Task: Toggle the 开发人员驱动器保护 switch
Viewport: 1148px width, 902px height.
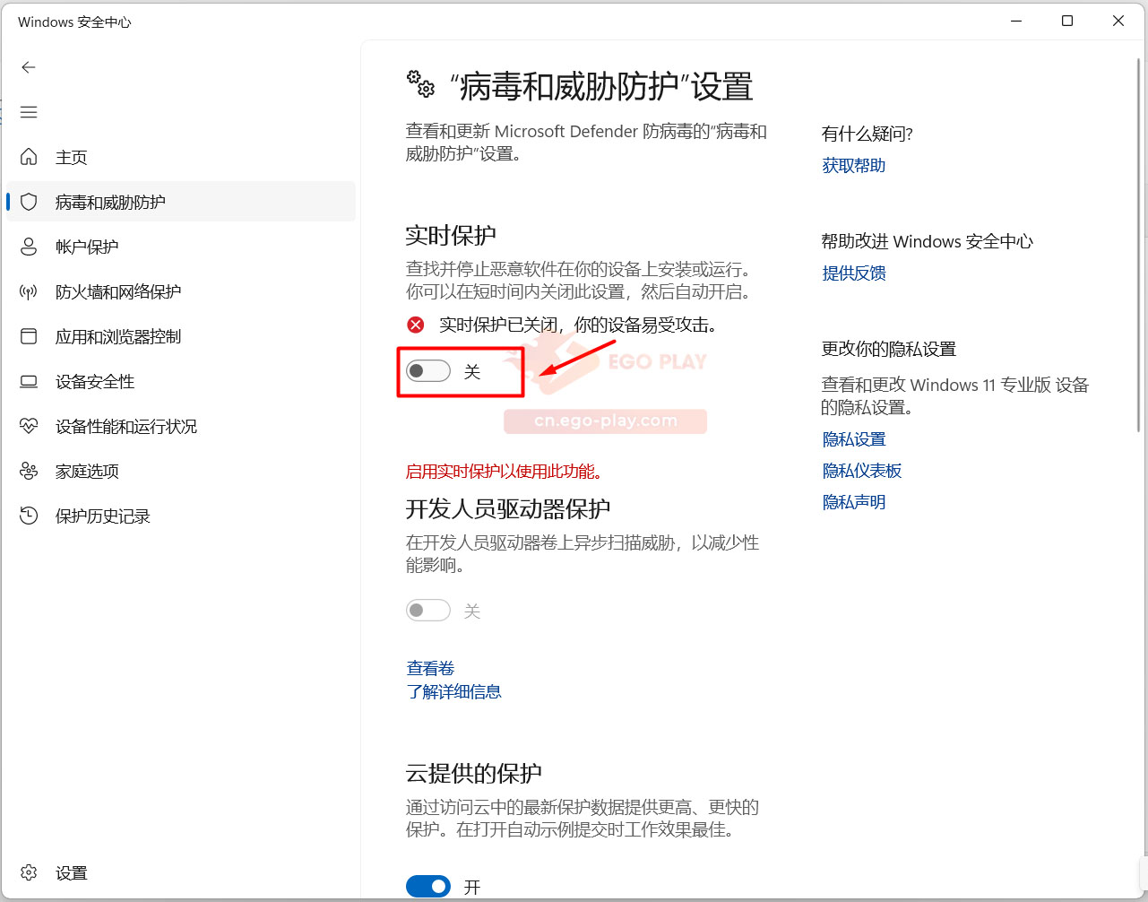Action: coord(428,611)
